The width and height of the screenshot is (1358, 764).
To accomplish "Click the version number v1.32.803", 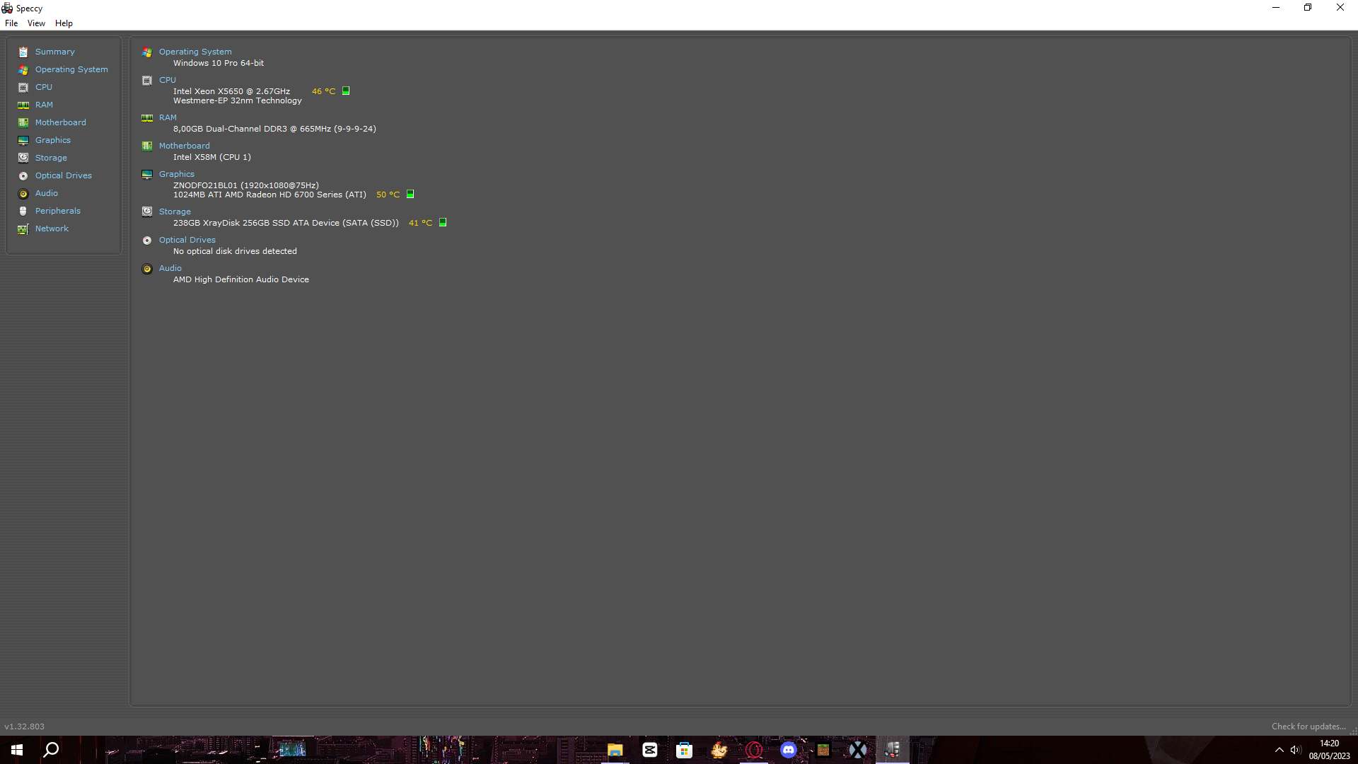I will click(x=24, y=727).
